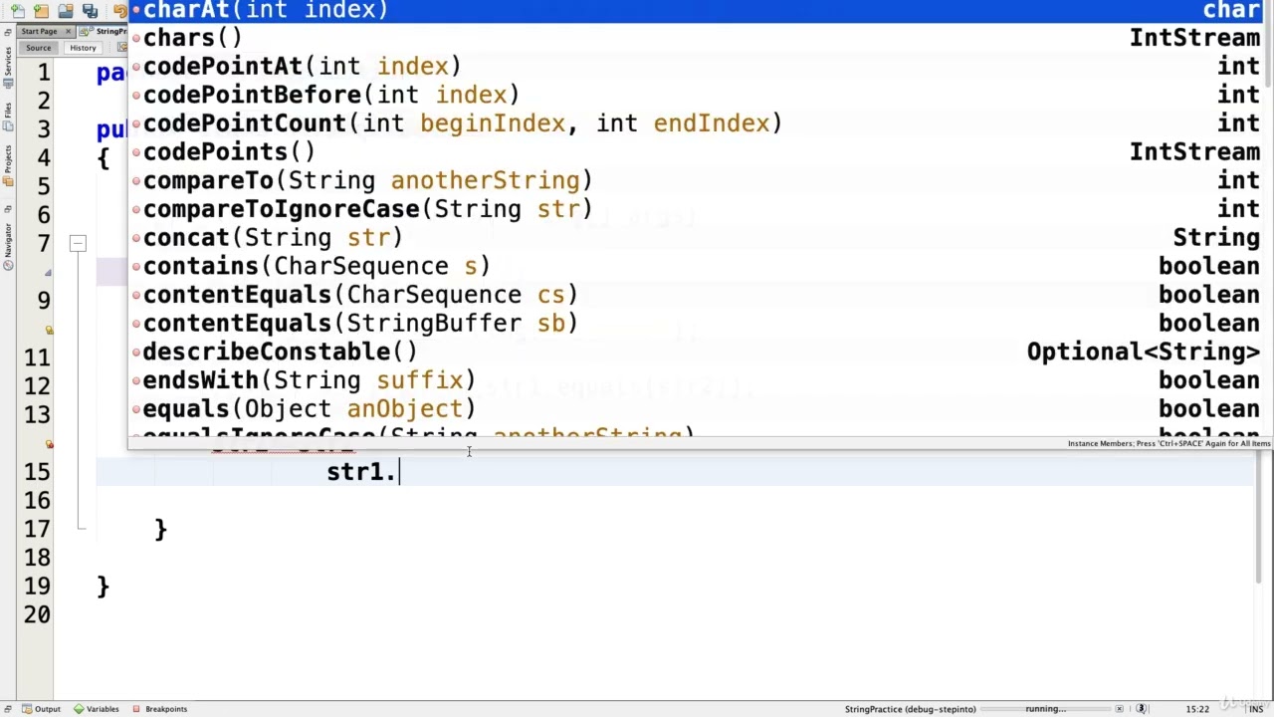Viewport: 1274px width, 717px height.
Task: Open the Variables window tab
Action: click(97, 709)
